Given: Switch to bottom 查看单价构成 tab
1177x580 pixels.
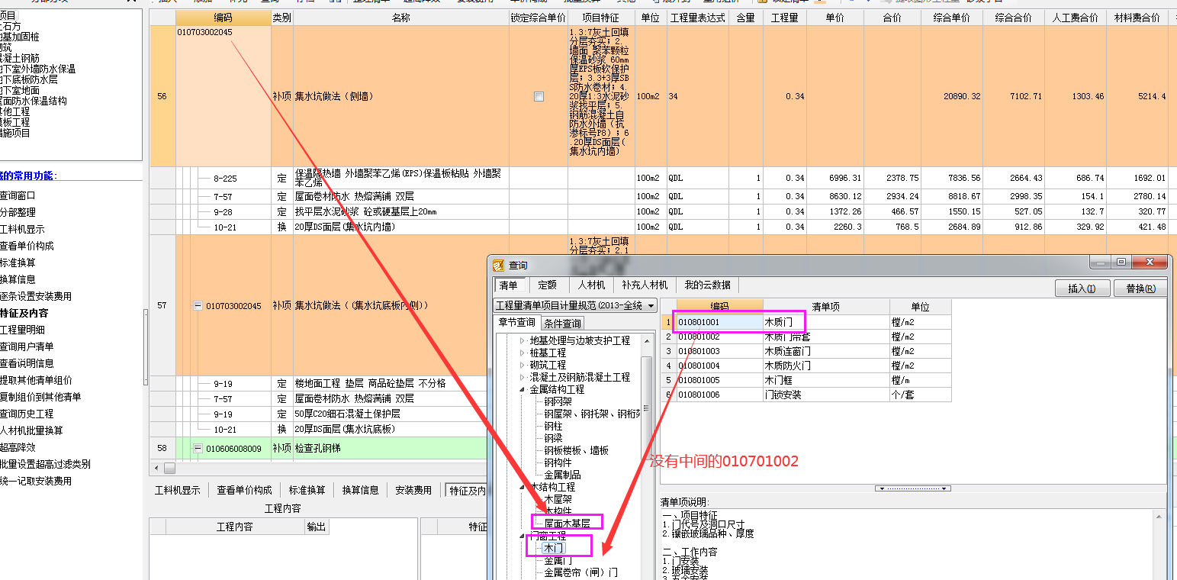Looking at the screenshot, I should [x=244, y=490].
